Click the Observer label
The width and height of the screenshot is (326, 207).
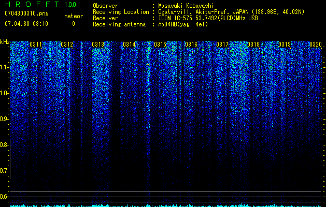(x=105, y=6)
